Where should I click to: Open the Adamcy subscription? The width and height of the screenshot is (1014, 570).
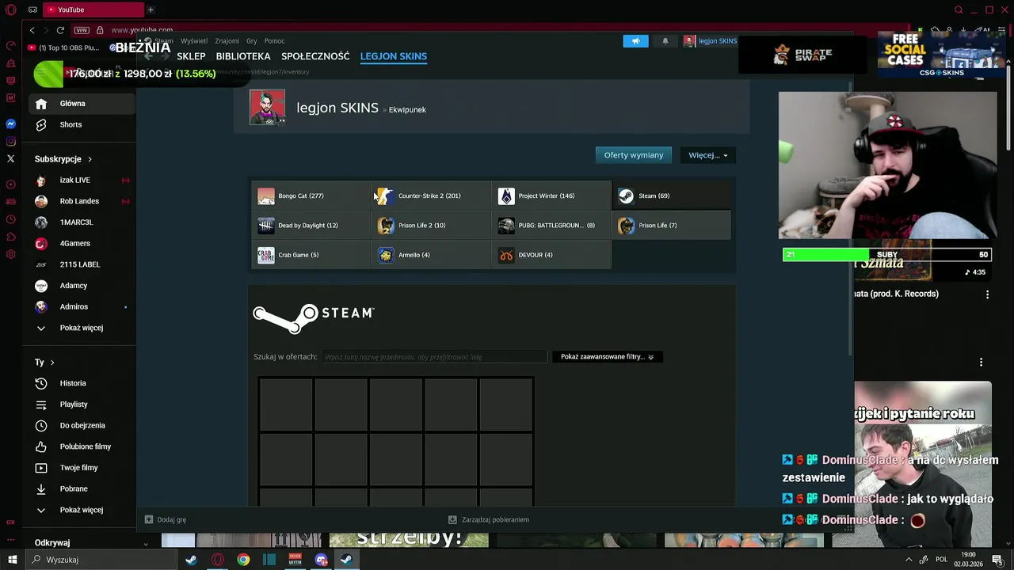point(81,286)
